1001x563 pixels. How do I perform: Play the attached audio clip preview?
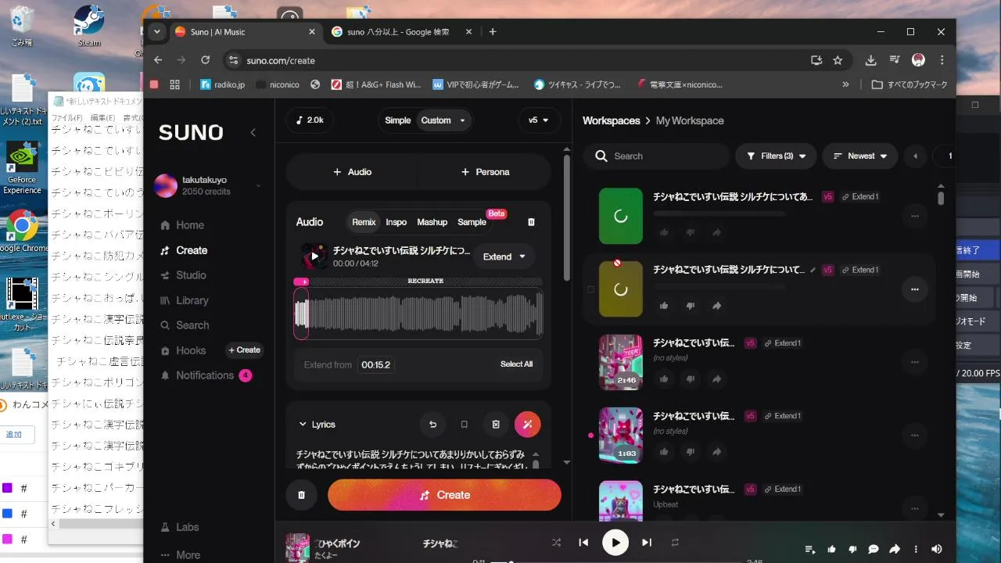[x=314, y=256]
